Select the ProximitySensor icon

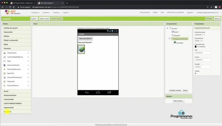click(4, 86)
